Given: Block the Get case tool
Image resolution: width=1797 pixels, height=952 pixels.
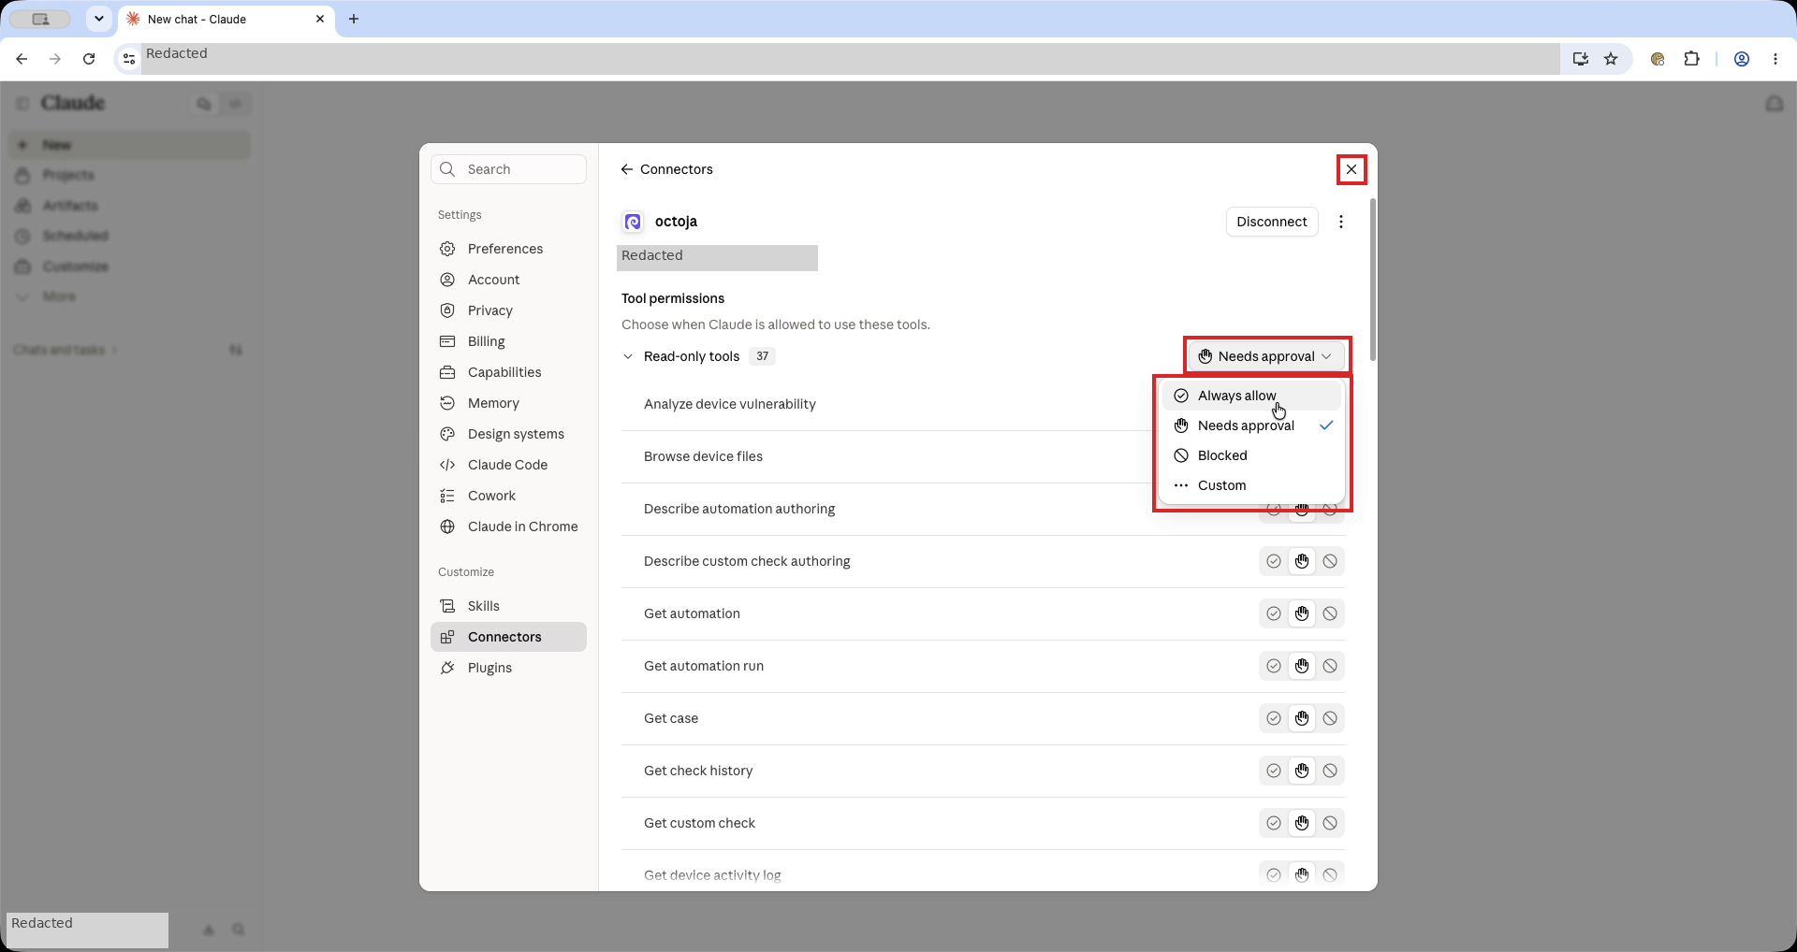Looking at the screenshot, I should click(1330, 718).
